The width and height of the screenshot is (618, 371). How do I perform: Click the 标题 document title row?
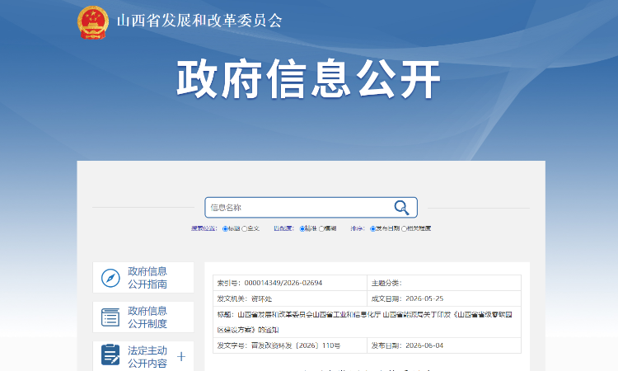[367, 322]
